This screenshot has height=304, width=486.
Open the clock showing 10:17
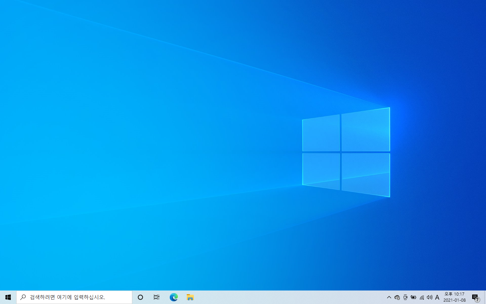(454, 297)
